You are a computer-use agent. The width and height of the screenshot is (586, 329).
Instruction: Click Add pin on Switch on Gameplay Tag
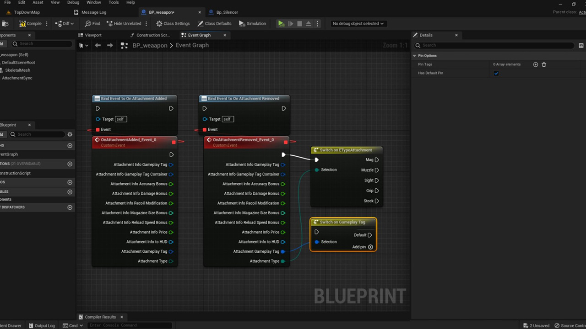(x=370, y=247)
